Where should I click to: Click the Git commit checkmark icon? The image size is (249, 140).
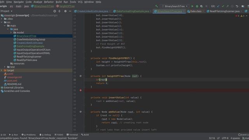tap(223, 6)
